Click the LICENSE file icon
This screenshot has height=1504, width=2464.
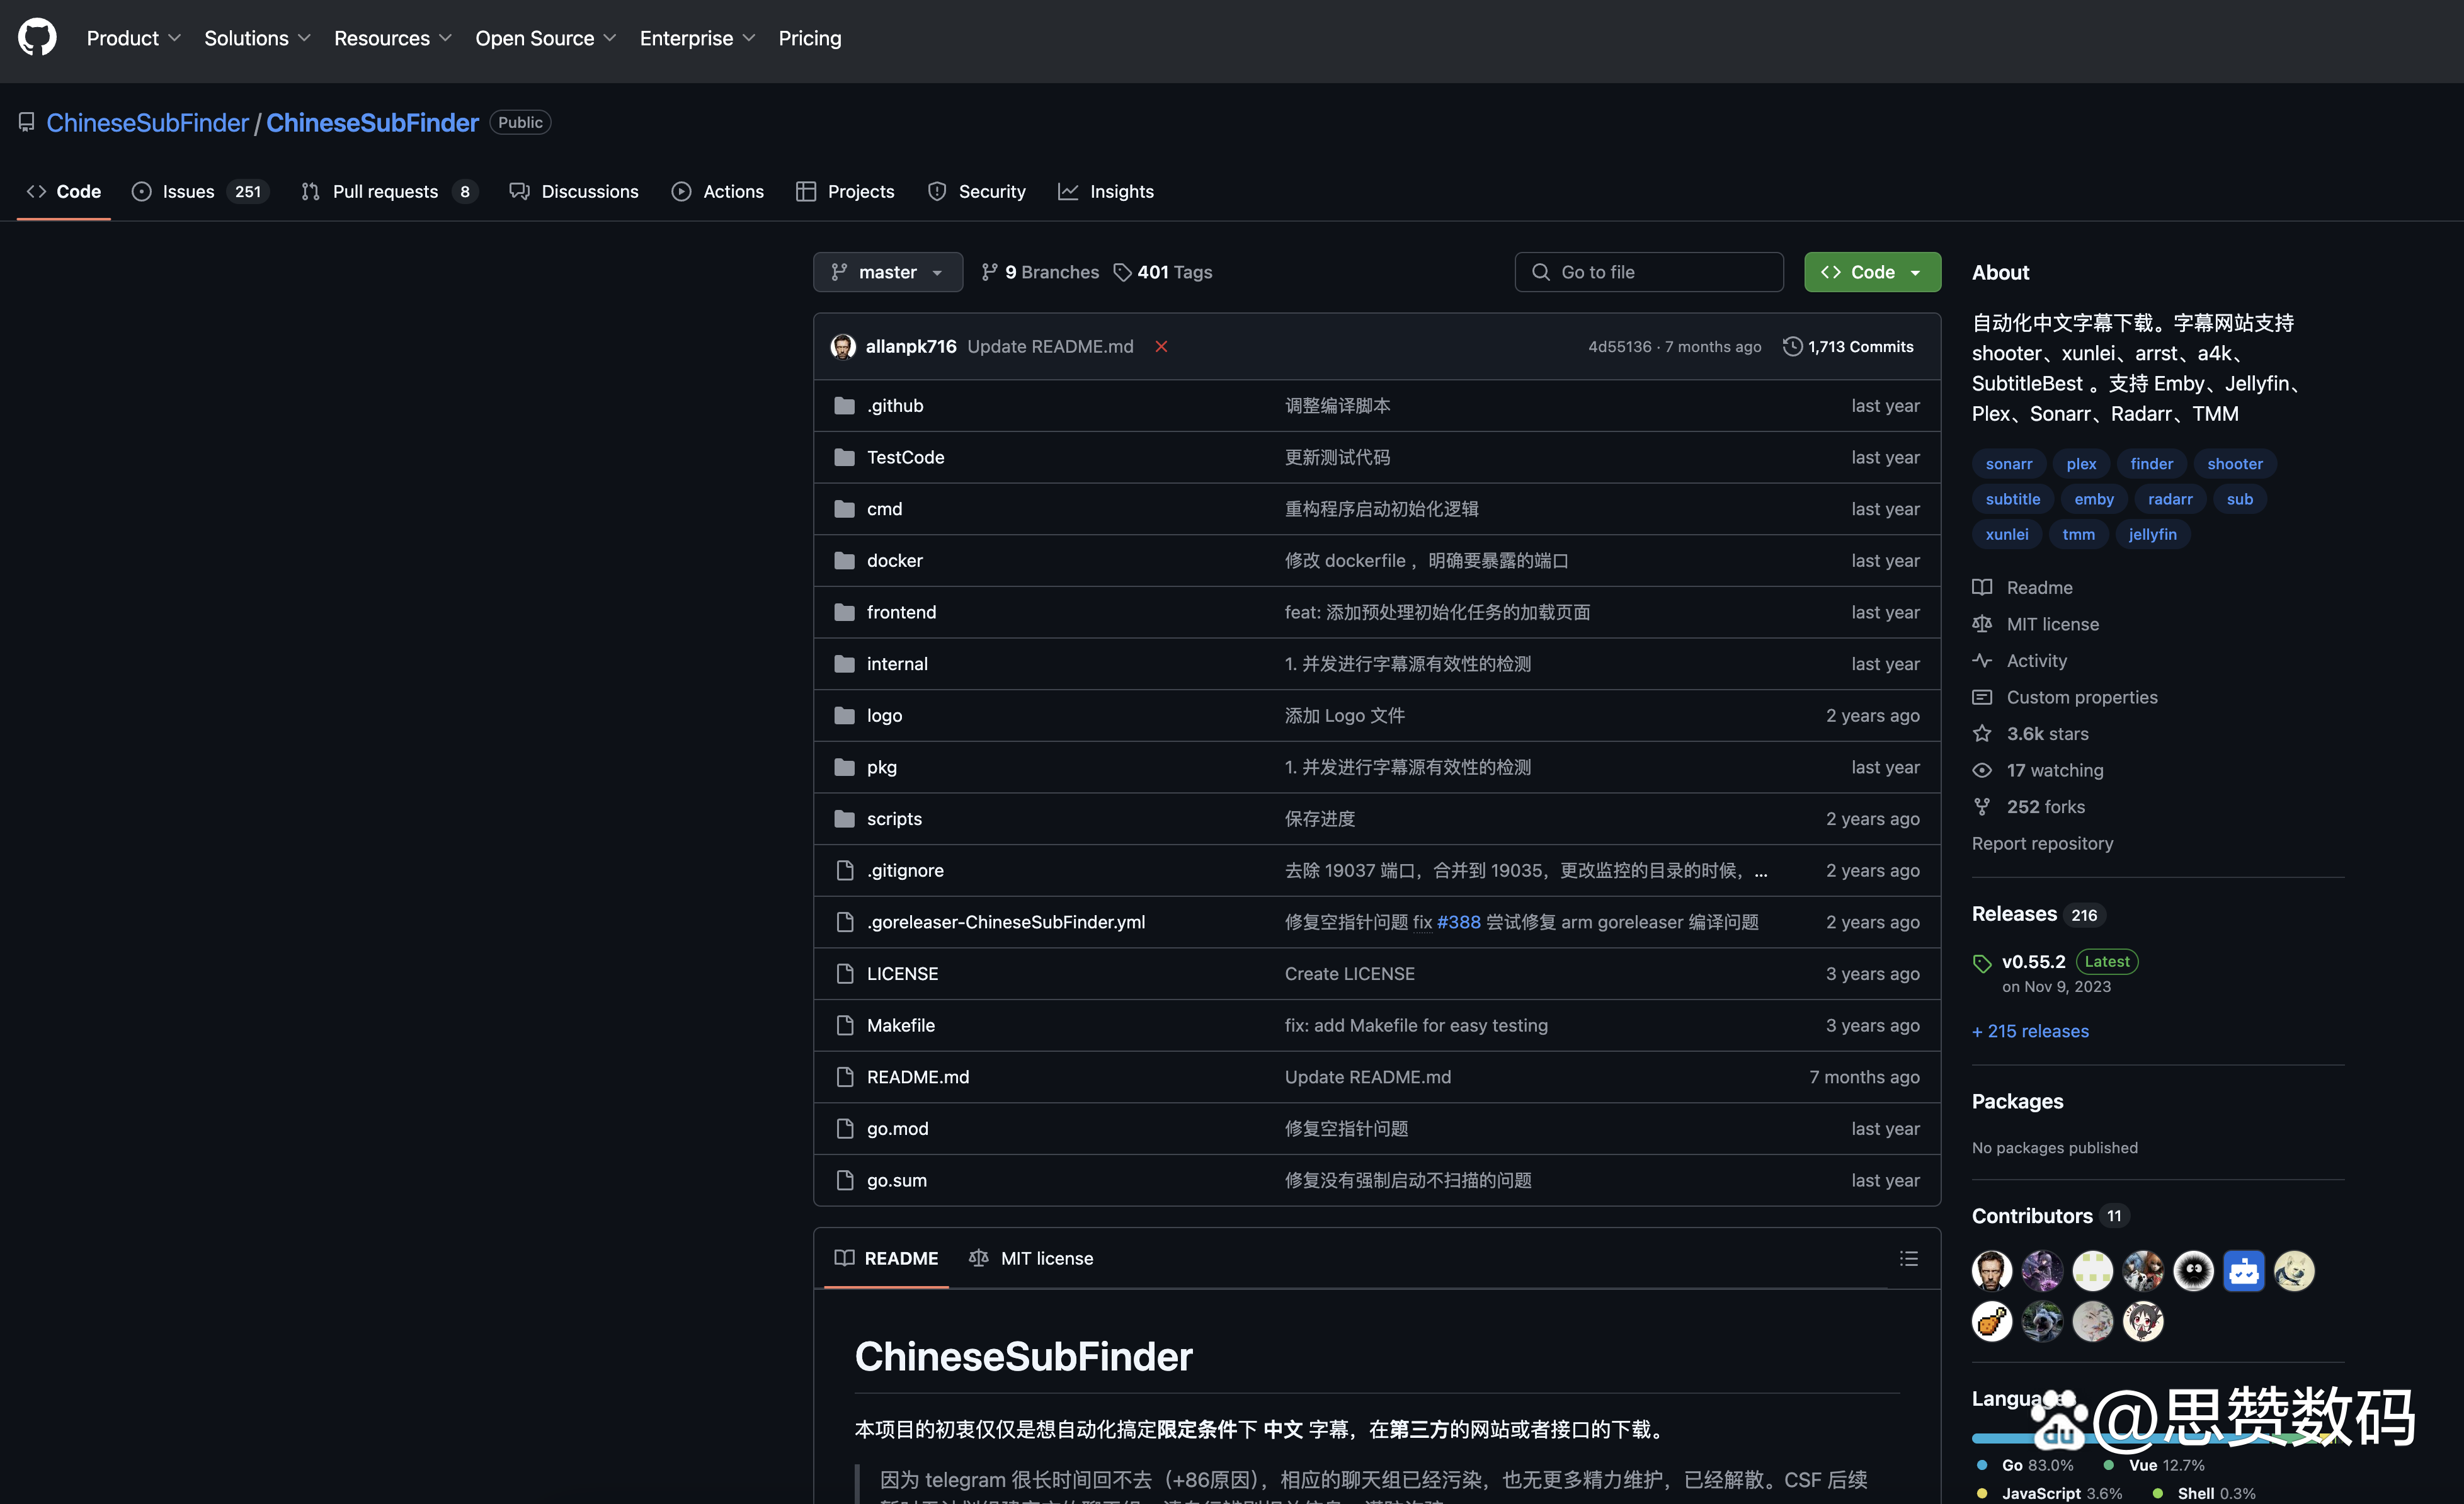pos(844,974)
